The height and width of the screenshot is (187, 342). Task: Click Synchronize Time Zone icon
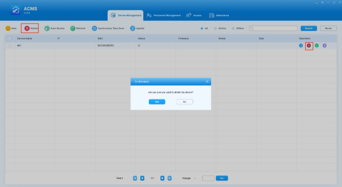pos(94,29)
